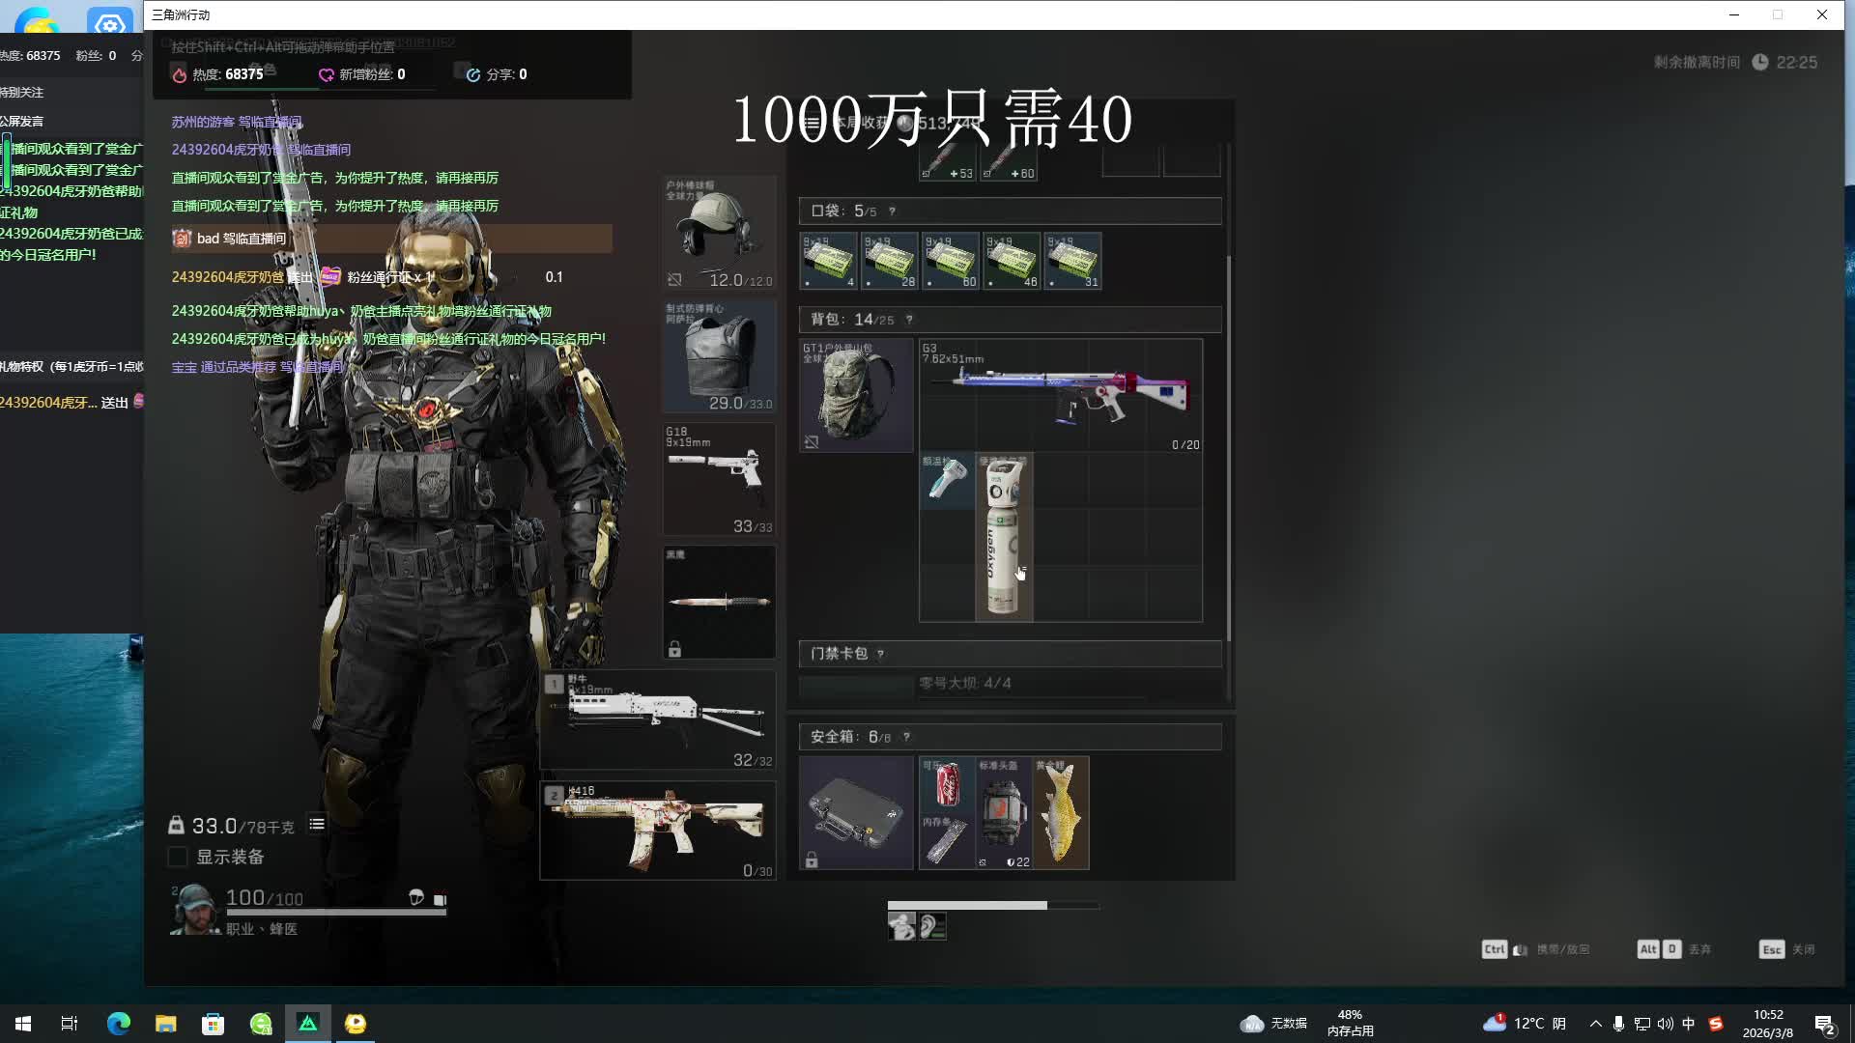Enable the 显示装备 checkbox
This screenshot has height=1043, width=1855.
(178, 857)
